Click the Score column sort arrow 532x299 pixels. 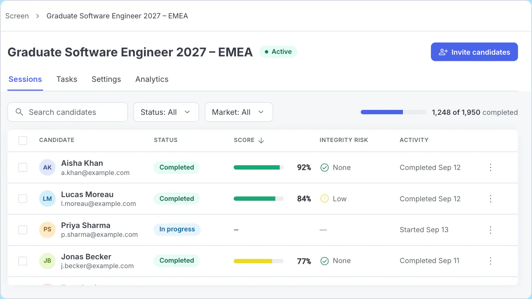(261, 140)
